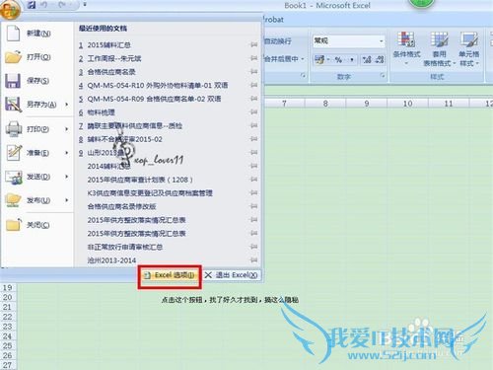Pin 2015辅料汇总 to recent list
Image resolution: width=493 pixels, height=370 pixels.
254,44
